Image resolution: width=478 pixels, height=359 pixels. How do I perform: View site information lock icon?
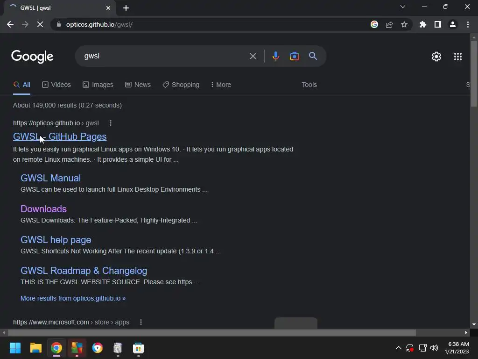point(59,24)
